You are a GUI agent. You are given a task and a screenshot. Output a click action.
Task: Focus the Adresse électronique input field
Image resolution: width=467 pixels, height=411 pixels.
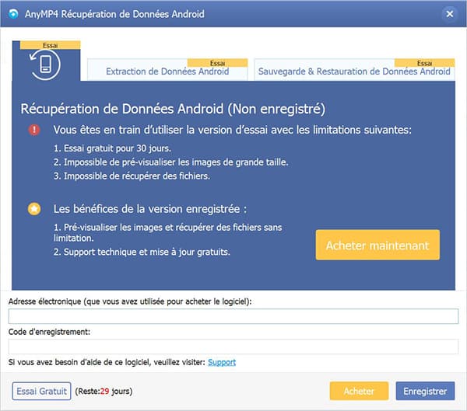(x=233, y=316)
